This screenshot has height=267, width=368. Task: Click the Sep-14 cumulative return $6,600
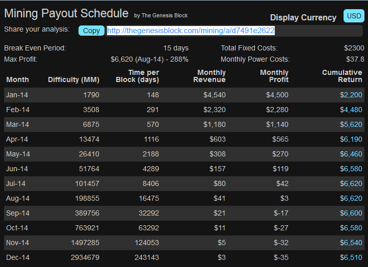point(351,213)
